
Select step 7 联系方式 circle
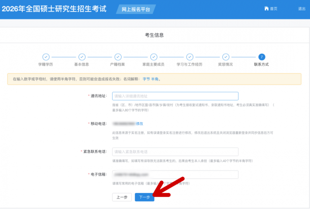coord(262,57)
